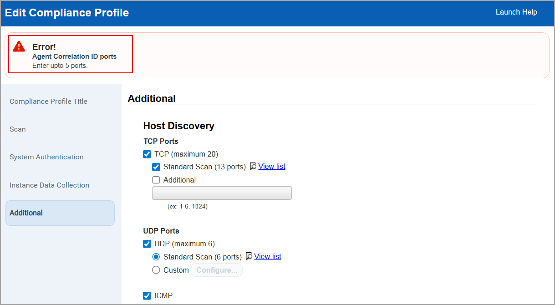This screenshot has height=305, width=555.
Task: Select the UDP Standard Scan radio button
Action: tap(156, 257)
